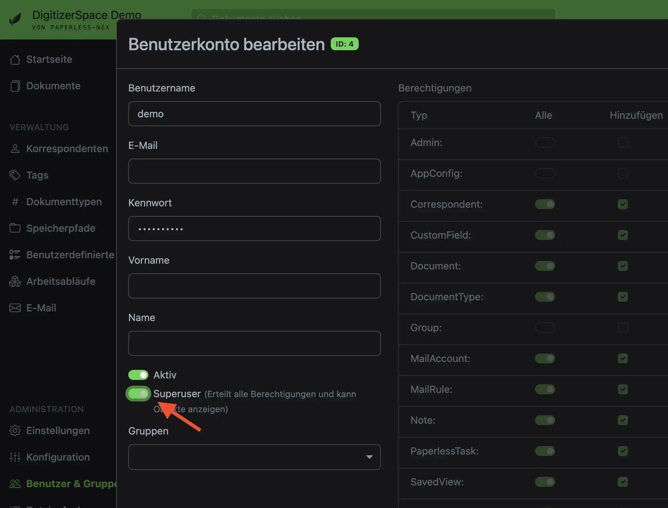Image resolution: width=668 pixels, height=508 pixels.
Task: Toggle Alle switch for MailAccount
Action: tap(545, 358)
